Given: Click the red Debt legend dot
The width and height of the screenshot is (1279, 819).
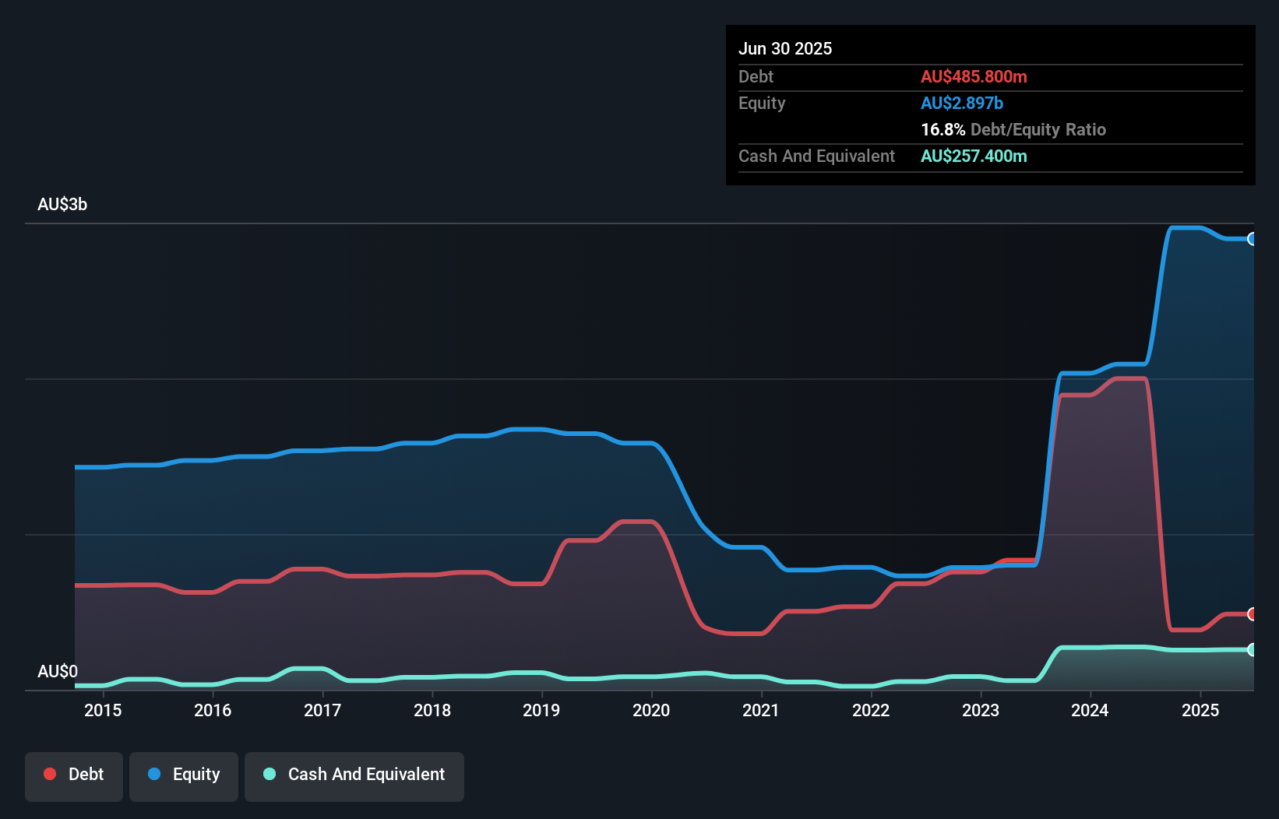Looking at the screenshot, I should pyautogui.click(x=50, y=774).
